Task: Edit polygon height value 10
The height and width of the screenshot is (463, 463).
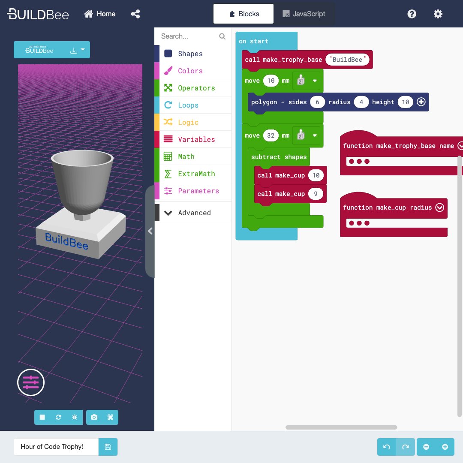Action: click(405, 102)
